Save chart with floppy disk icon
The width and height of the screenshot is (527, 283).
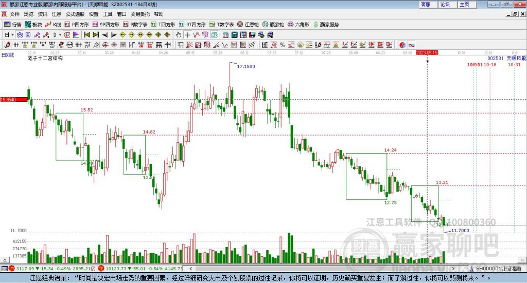(252, 35)
